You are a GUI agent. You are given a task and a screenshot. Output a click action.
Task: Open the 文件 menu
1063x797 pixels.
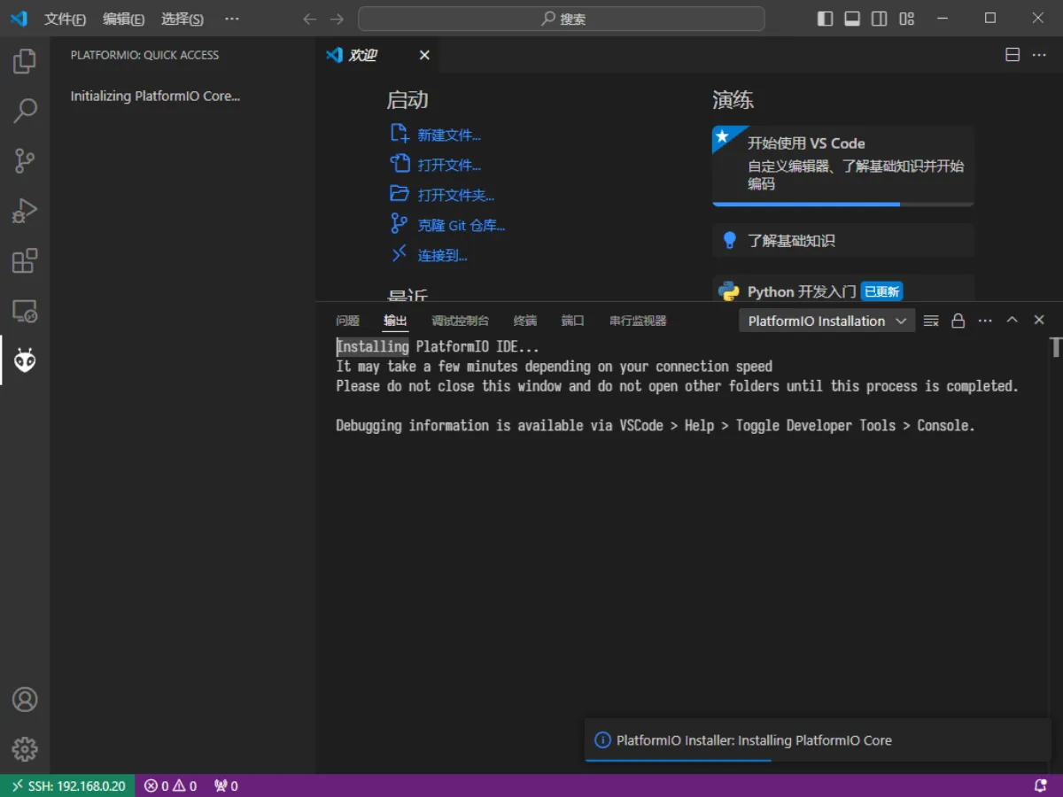coord(64,19)
